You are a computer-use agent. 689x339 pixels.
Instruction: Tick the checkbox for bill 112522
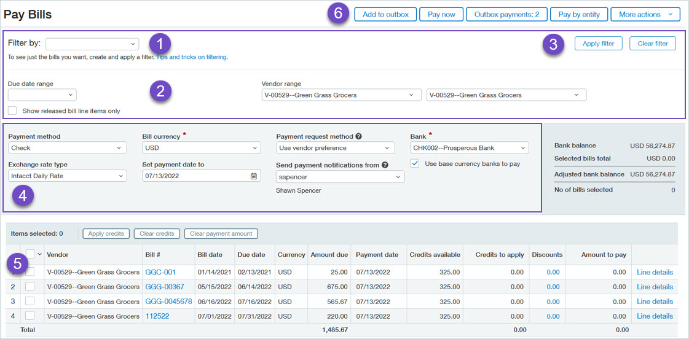[30, 316]
